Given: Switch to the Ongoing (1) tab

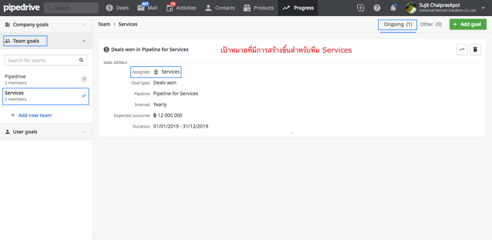Looking at the screenshot, I should [x=398, y=25].
